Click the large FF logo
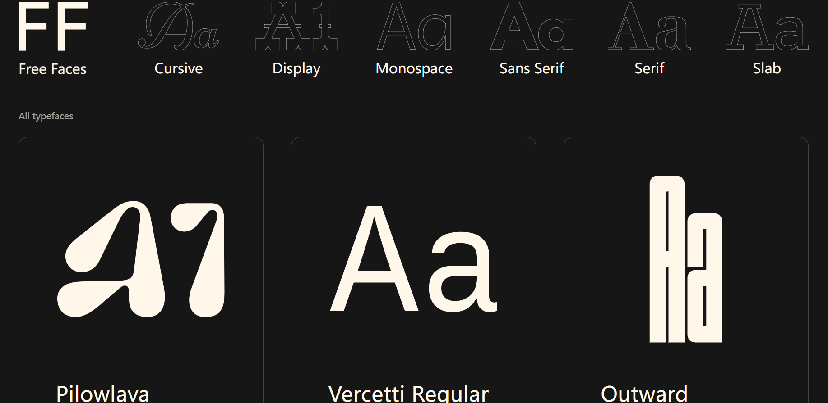 pos(52,27)
